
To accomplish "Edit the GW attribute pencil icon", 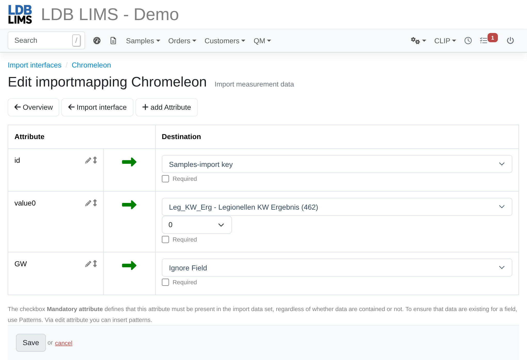I will pyautogui.click(x=88, y=264).
